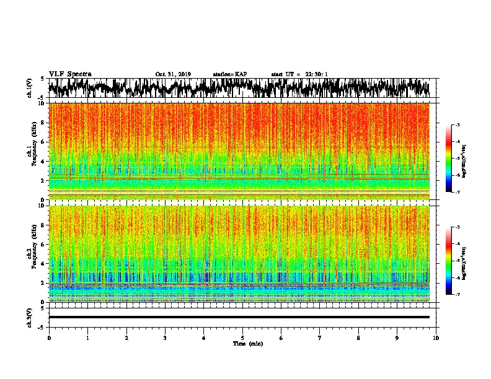The image size is (491, 379).
Task: Click inside the ch.2 spectrogram plot
Action: [x=239, y=254]
